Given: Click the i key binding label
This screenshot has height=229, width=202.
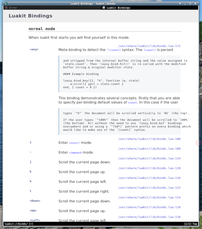Looking at the screenshot, I should click(x=31, y=142).
